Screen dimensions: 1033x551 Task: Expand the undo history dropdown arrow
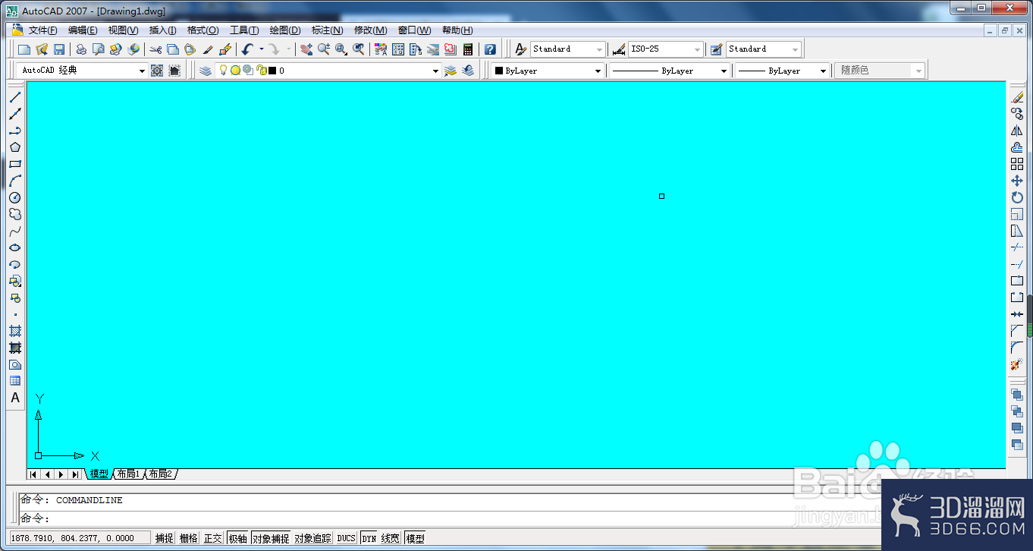(261, 49)
